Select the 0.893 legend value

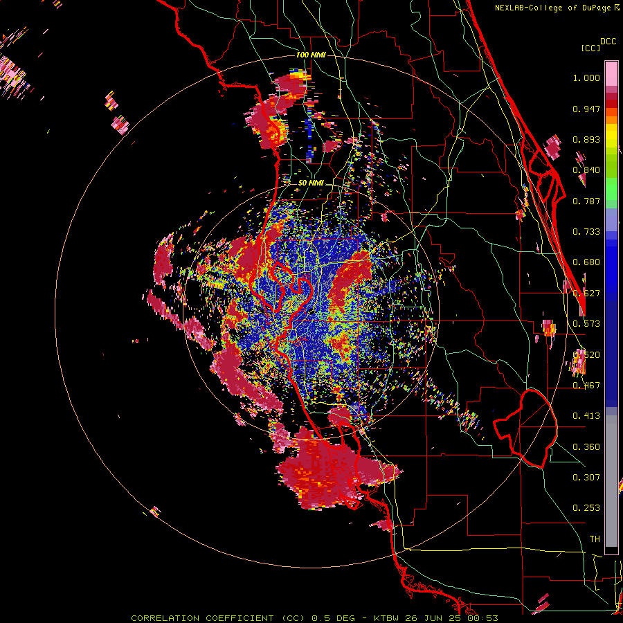[586, 139]
